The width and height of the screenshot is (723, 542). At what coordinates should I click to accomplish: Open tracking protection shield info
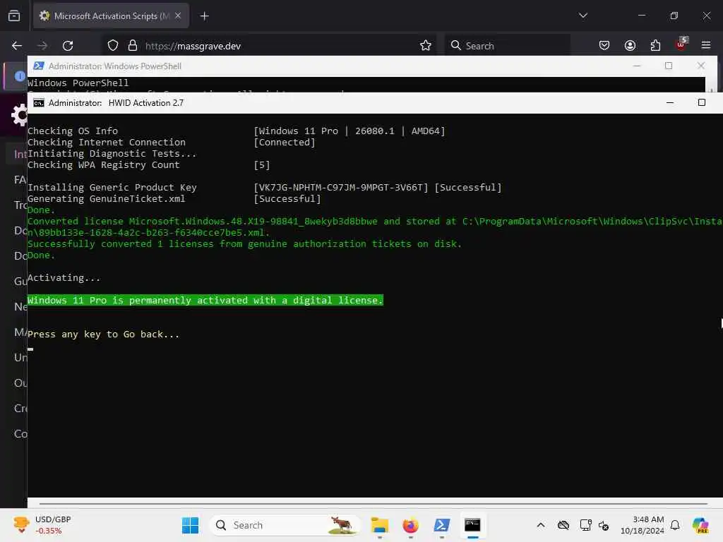pos(113,46)
